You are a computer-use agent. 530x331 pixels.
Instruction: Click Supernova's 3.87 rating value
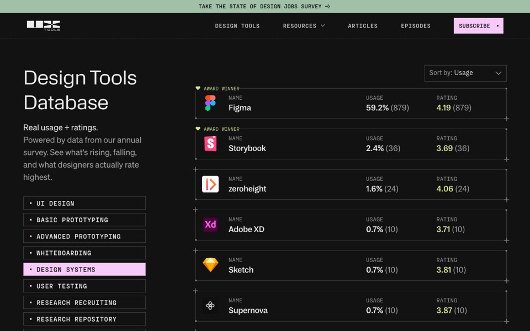click(x=444, y=311)
